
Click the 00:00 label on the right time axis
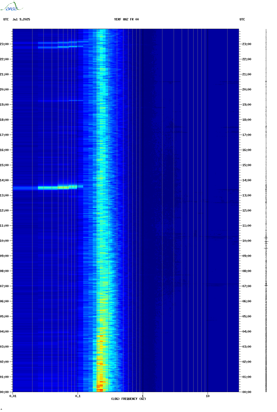(247, 392)
